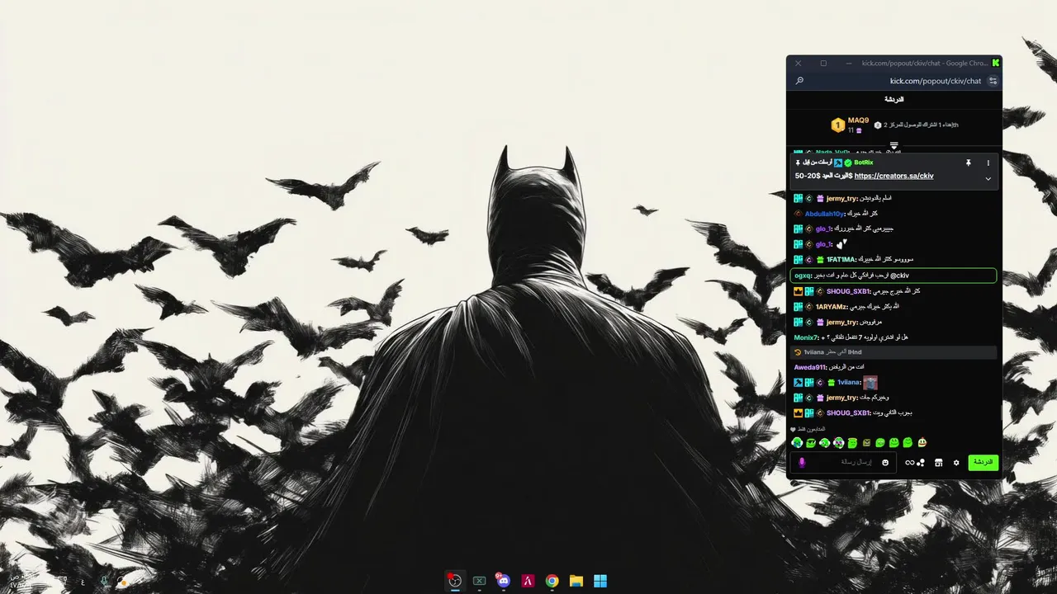
Task: Open the pinned message three-dot menu
Action: click(x=988, y=163)
